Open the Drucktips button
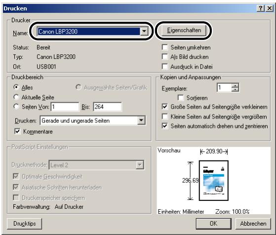Screen dimensions: 276x235 pyautogui.click(x=25, y=224)
